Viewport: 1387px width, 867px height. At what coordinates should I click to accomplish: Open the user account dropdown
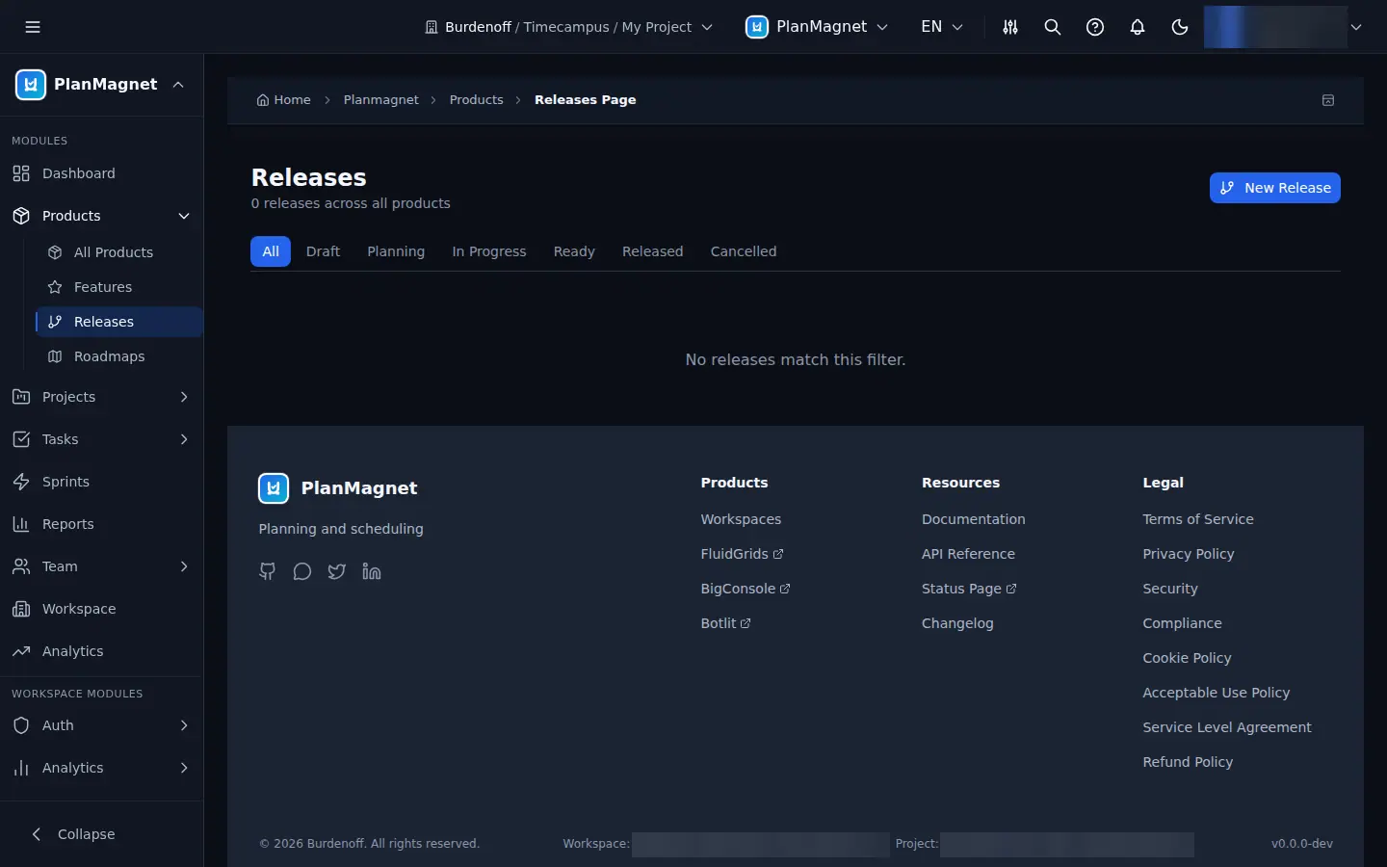tap(1284, 27)
